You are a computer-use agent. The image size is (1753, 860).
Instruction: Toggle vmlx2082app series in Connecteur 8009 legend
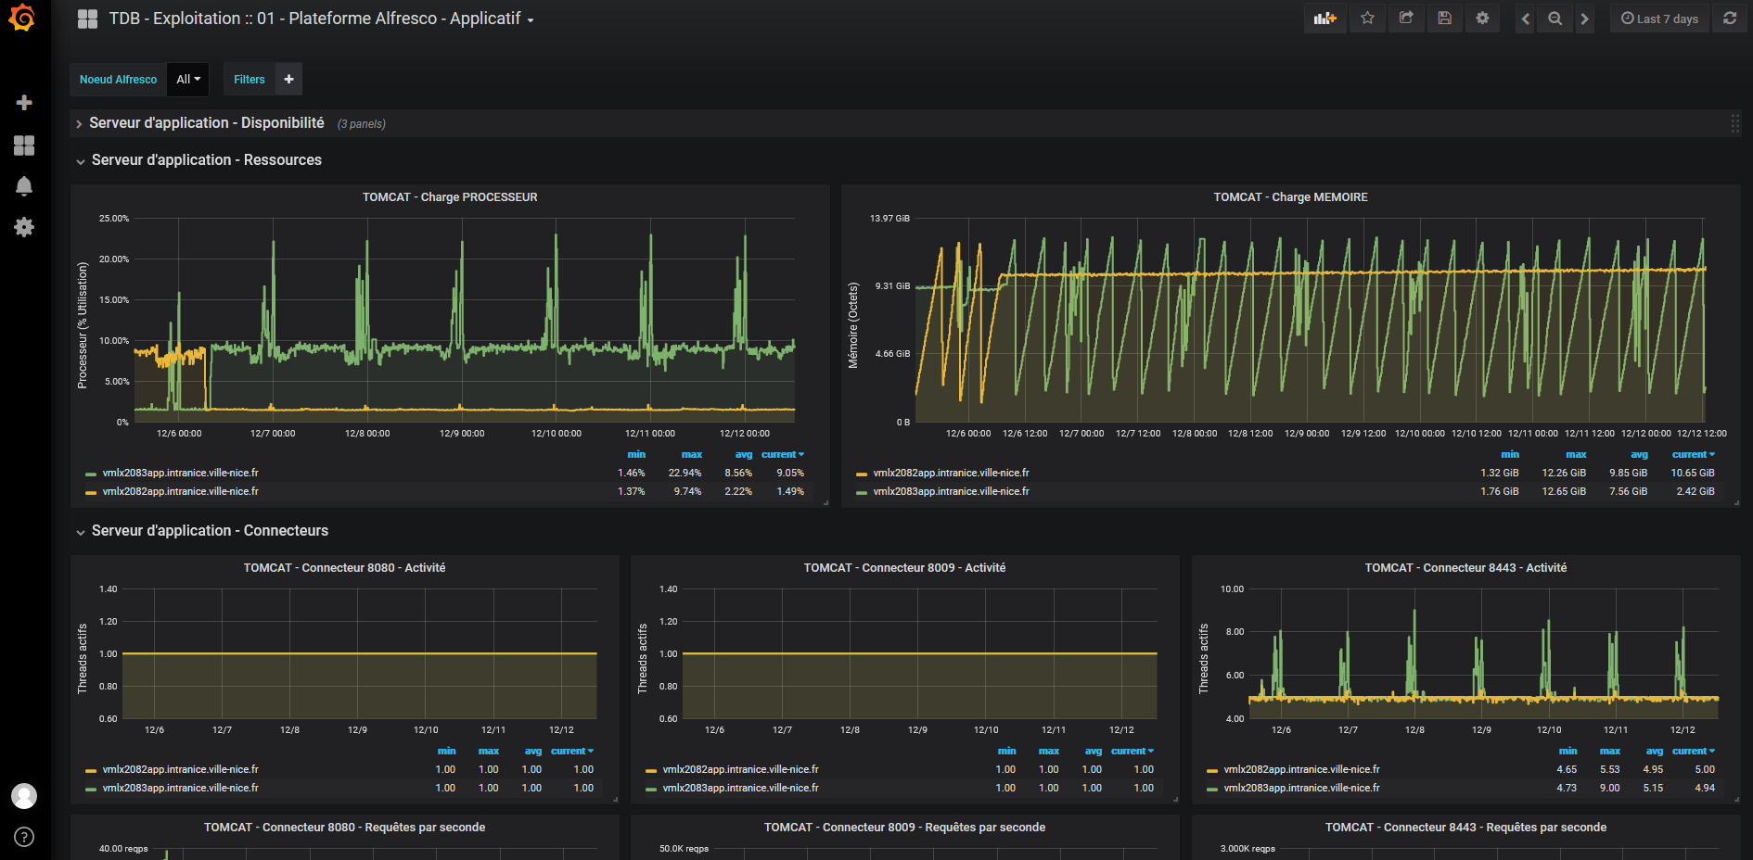point(740,769)
